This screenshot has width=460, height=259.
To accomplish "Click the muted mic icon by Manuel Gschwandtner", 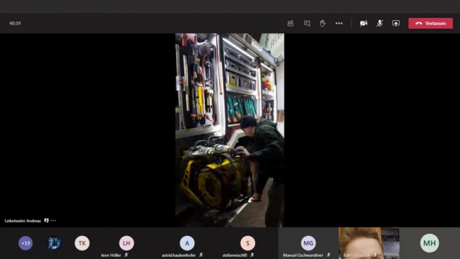I will pos(328,255).
